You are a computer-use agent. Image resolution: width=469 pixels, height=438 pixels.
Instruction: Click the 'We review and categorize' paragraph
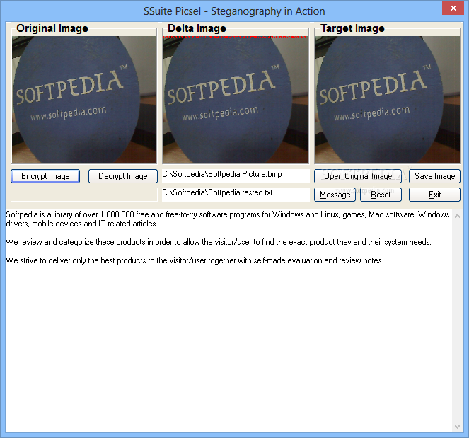click(219, 242)
